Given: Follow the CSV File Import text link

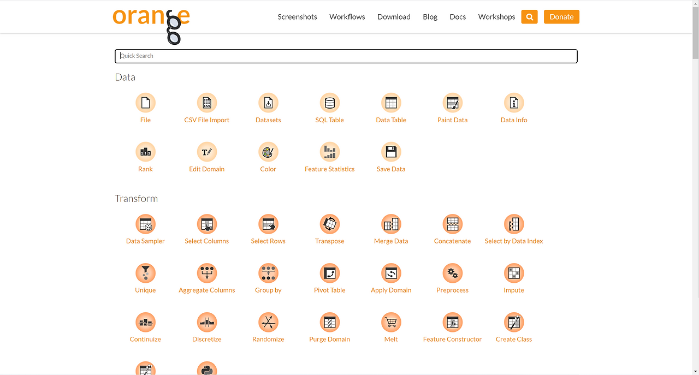Looking at the screenshot, I should click(207, 120).
